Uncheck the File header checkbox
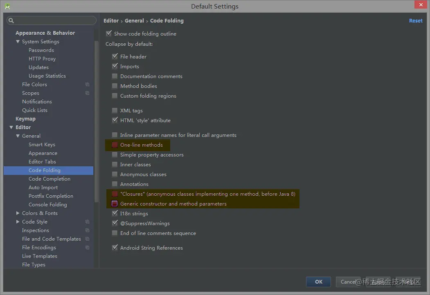This screenshot has width=430, height=295. coord(115,56)
